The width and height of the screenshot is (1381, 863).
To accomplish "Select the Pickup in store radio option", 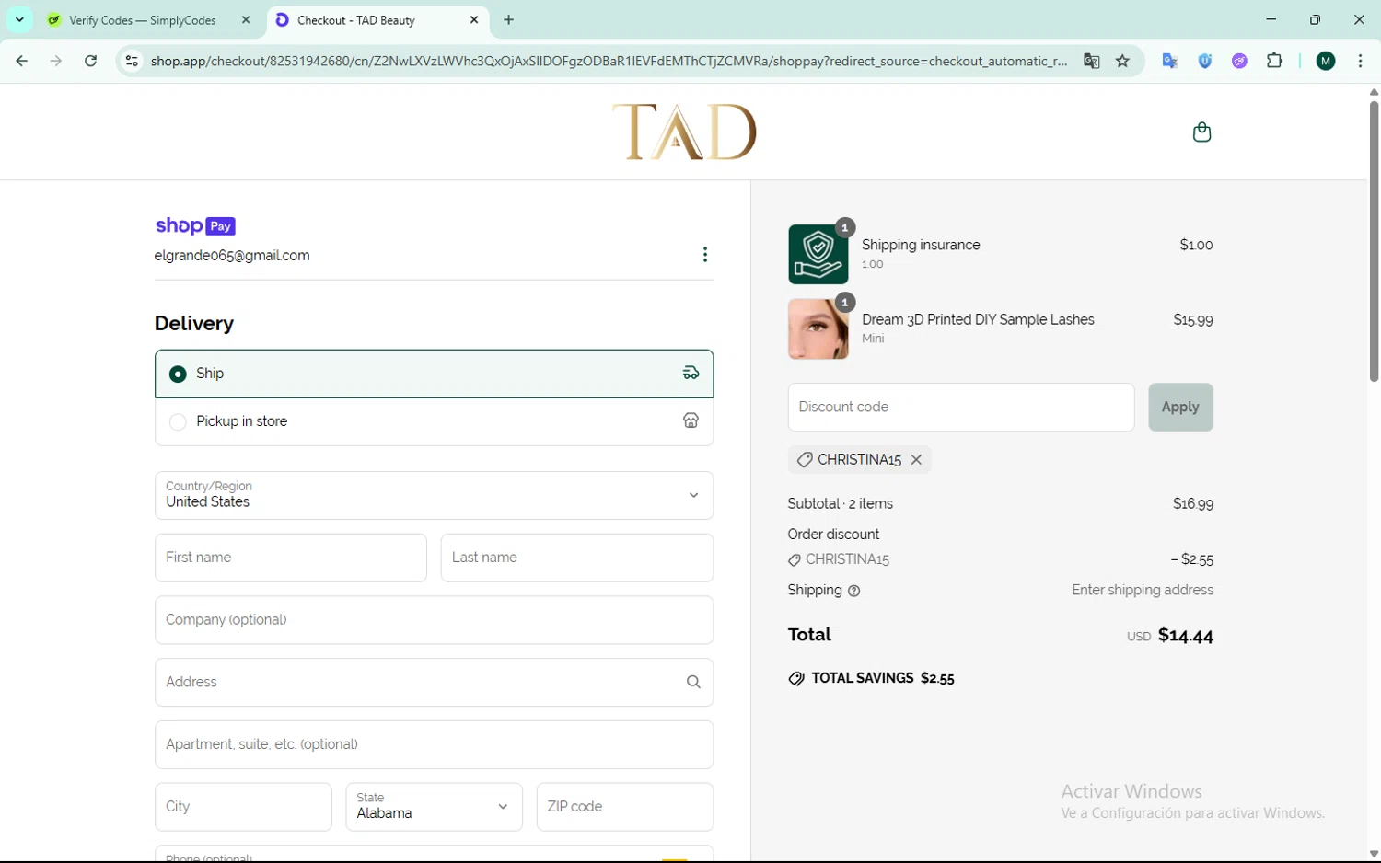I will 178,421.
